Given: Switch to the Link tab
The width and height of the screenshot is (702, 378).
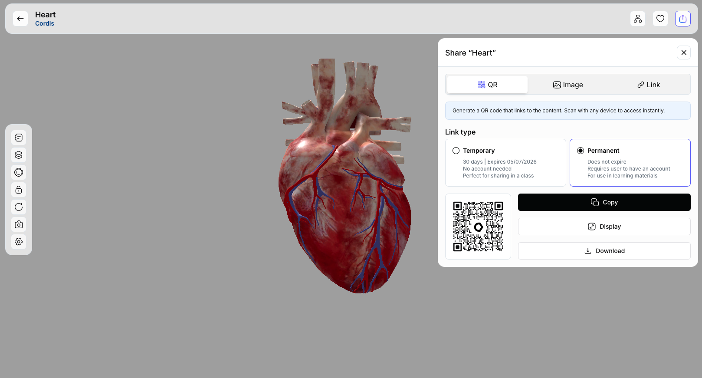Looking at the screenshot, I should coord(648,85).
